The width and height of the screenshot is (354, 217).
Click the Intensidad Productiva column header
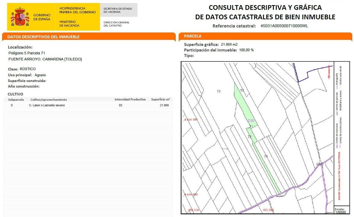click(x=130, y=99)
